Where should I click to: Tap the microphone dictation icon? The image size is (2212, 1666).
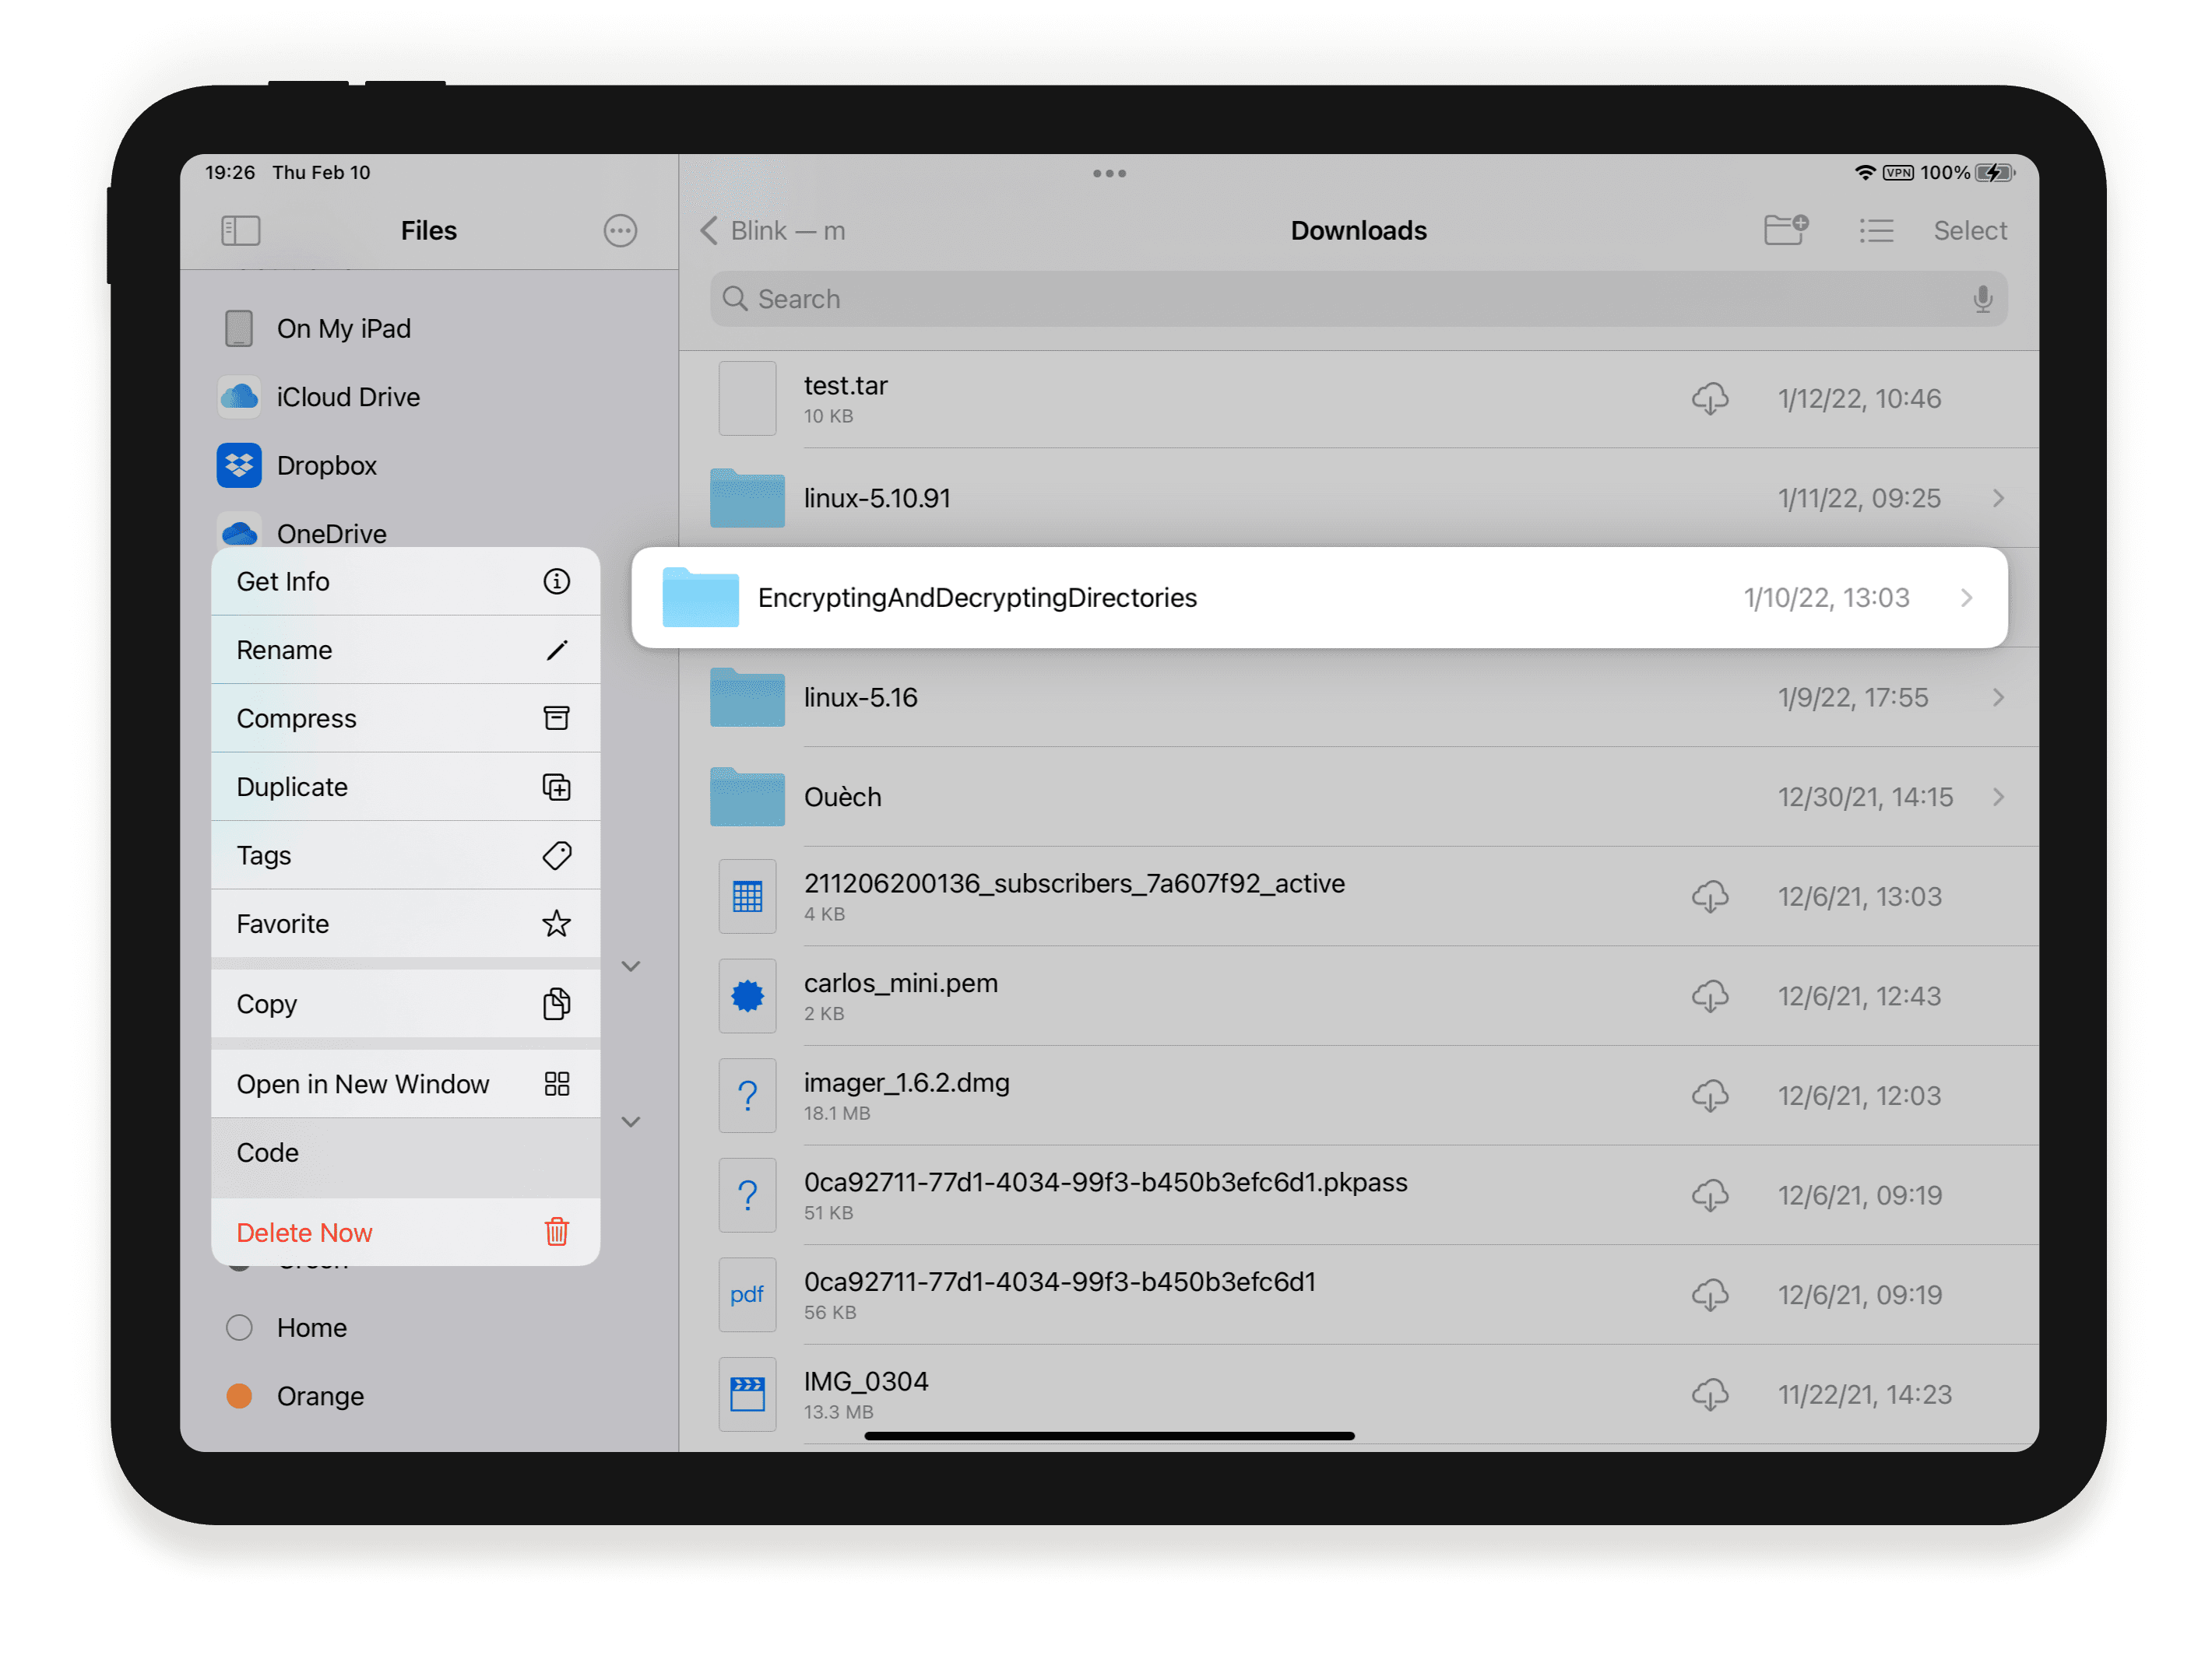pos(1982,299)
